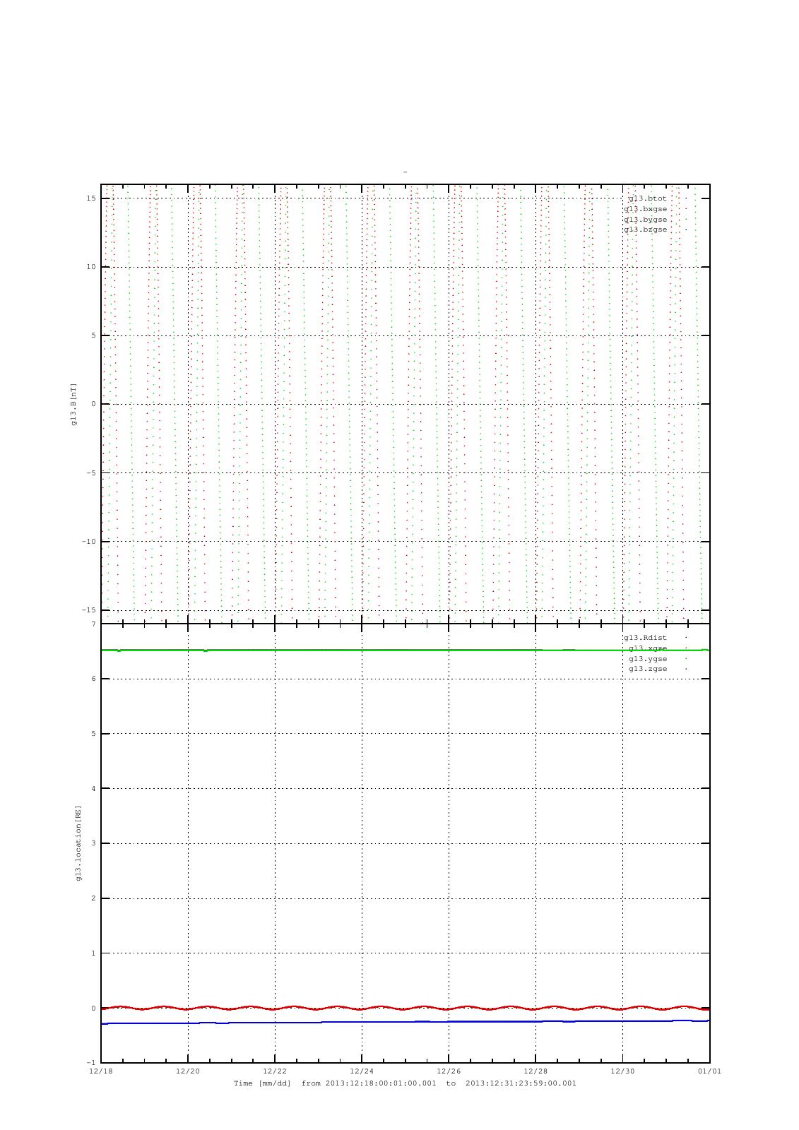Select the 3 tick on location axis
The width and height of the screenshot is (799, 1130).
(93, 843)
